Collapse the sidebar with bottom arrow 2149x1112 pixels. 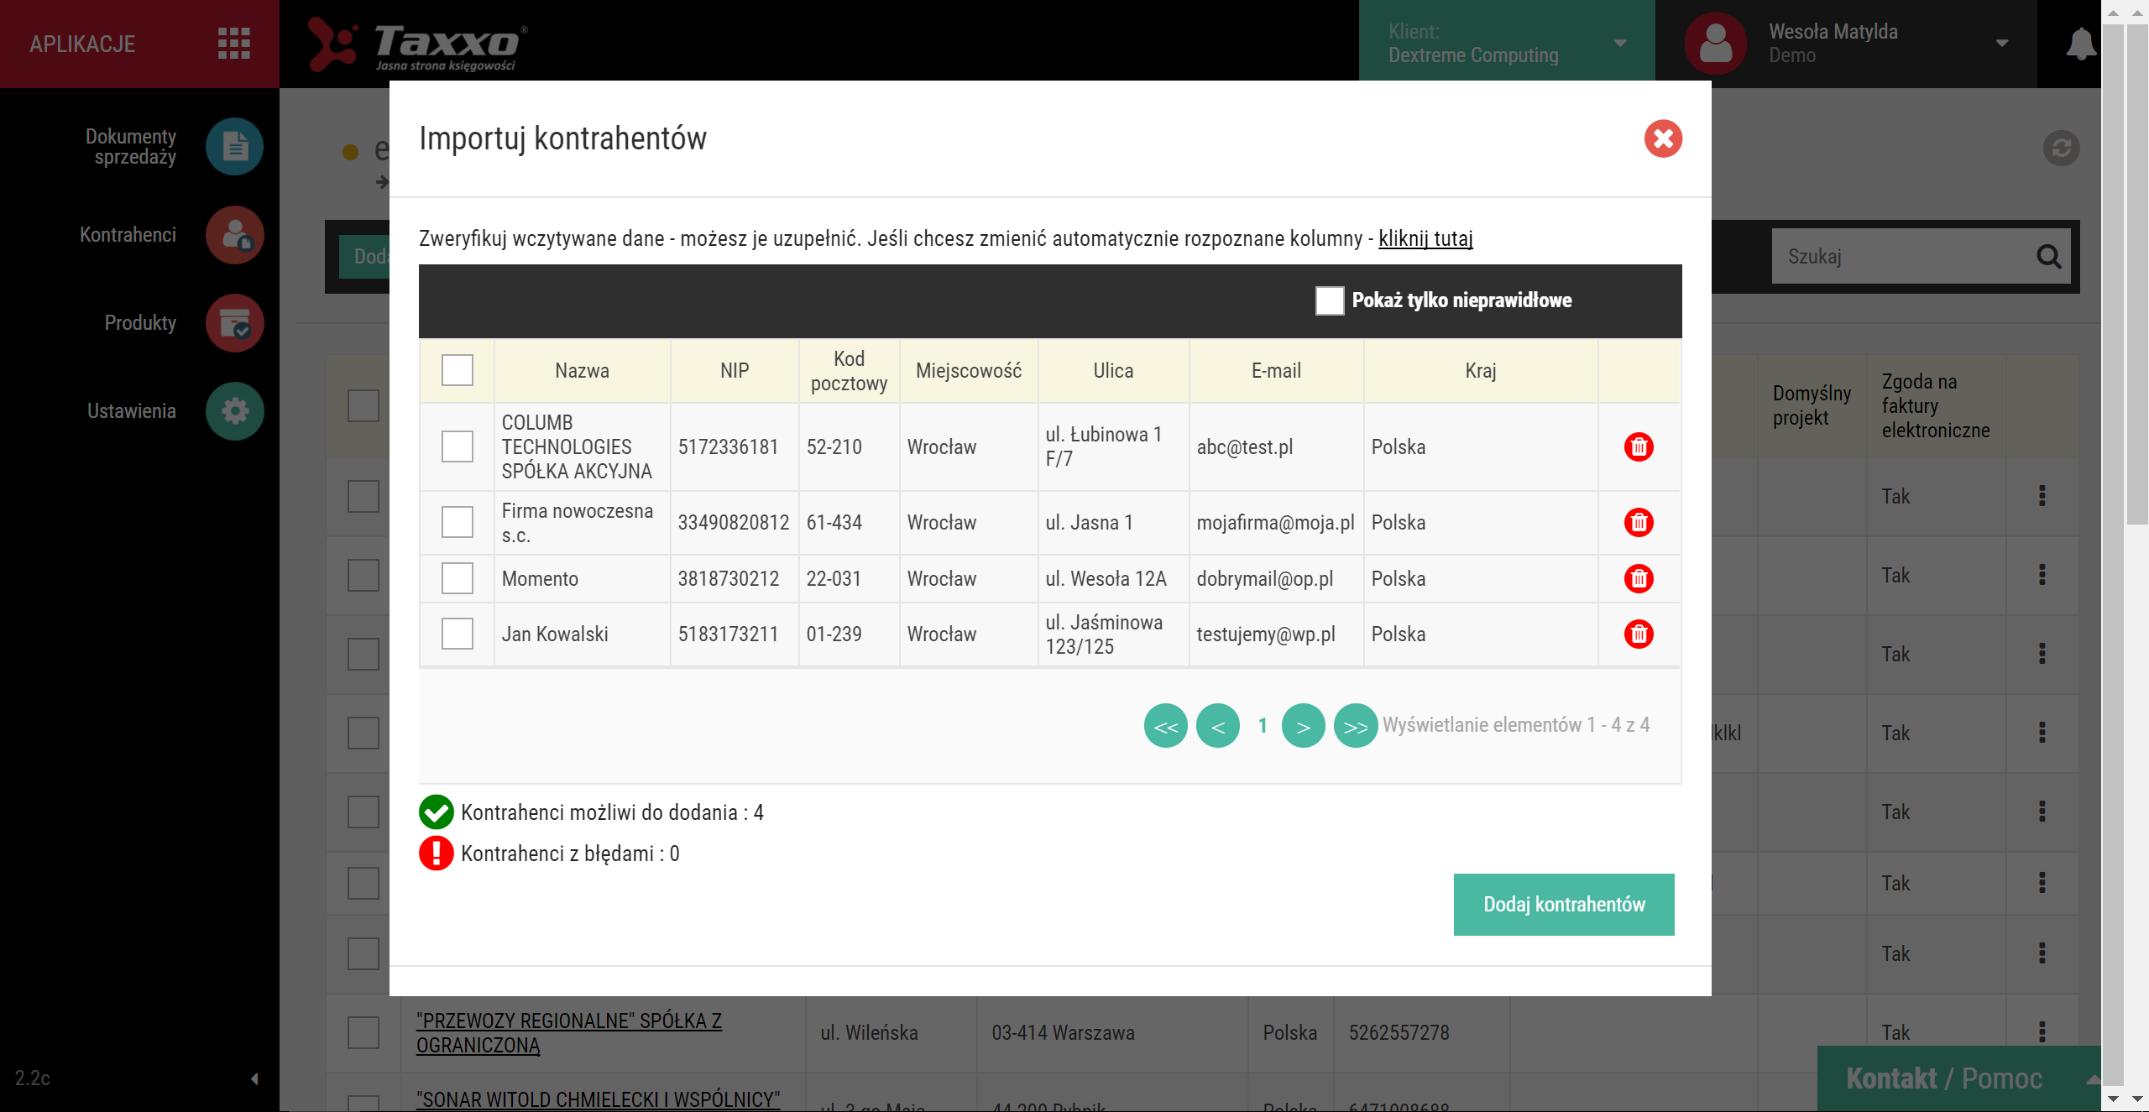point(254,1078)
